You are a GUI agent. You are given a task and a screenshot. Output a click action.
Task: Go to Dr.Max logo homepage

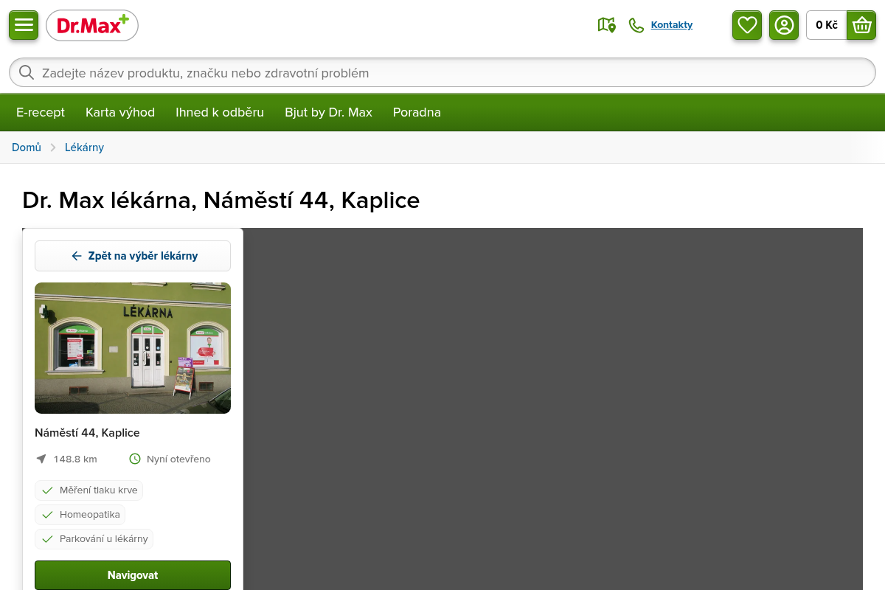point(92,26)
